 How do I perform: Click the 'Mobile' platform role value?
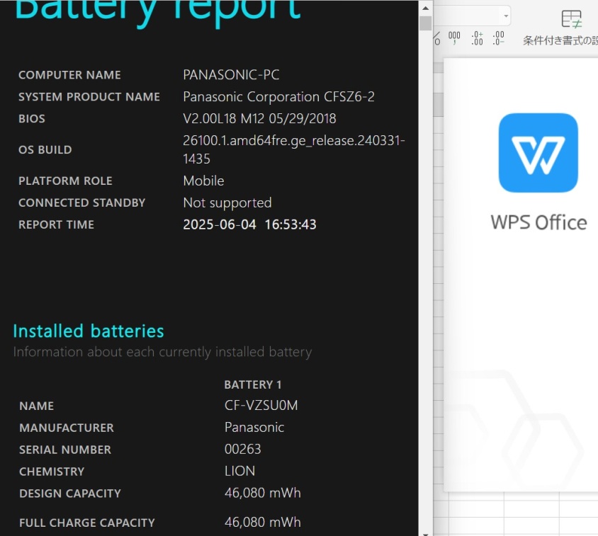[x=203, y=181]
